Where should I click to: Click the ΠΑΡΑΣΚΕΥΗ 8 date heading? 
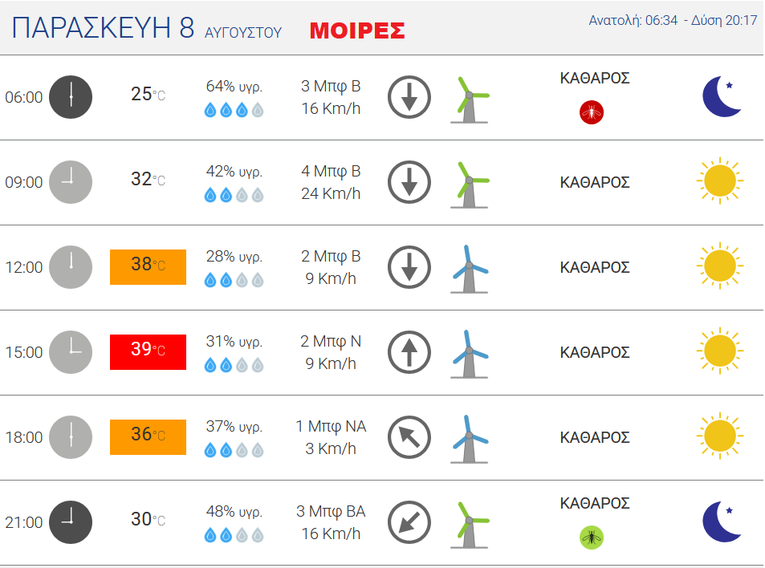[103, 27]
